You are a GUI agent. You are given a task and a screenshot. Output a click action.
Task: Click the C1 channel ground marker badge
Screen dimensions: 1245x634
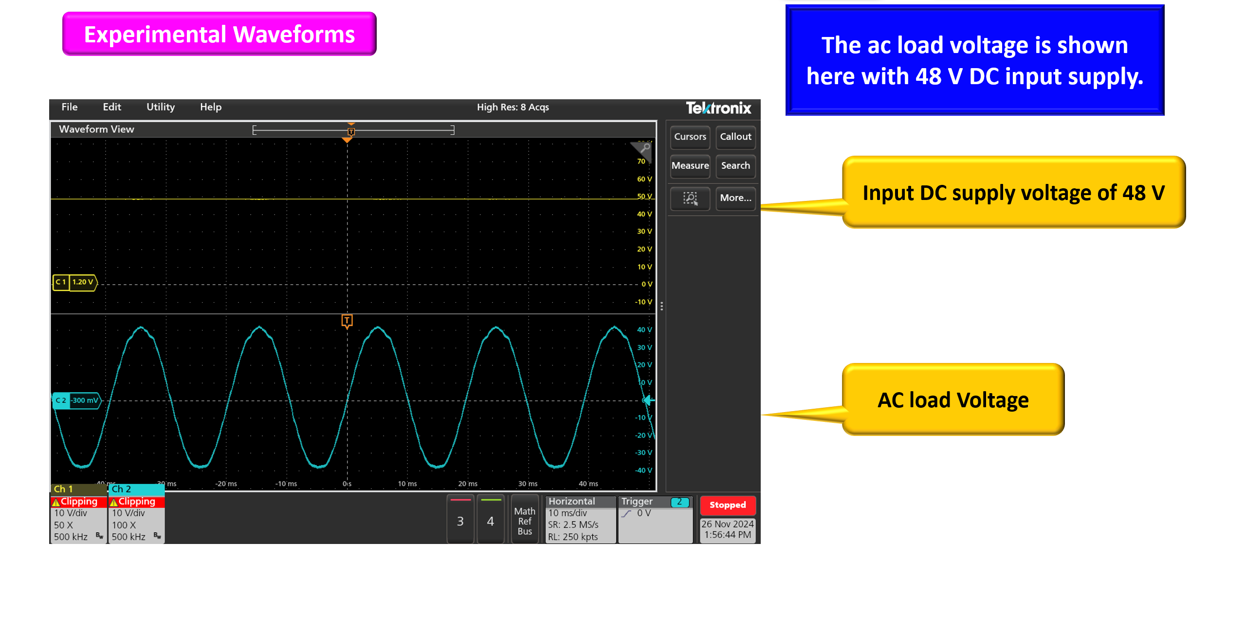click(x=75, y=282)
